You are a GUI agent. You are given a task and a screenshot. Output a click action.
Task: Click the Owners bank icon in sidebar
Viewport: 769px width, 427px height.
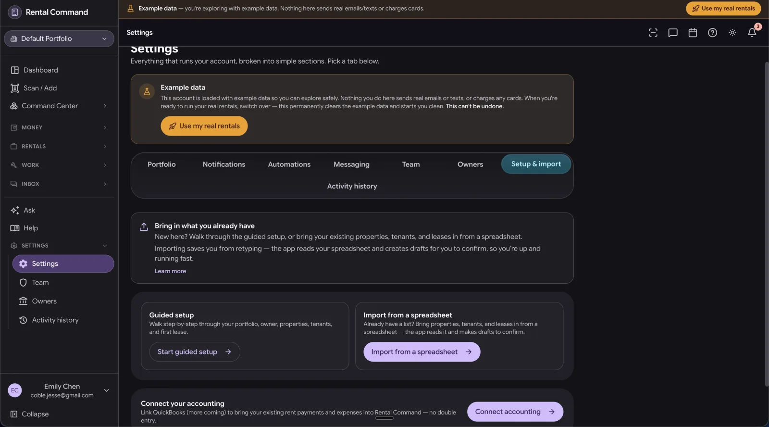pos(23,301)
